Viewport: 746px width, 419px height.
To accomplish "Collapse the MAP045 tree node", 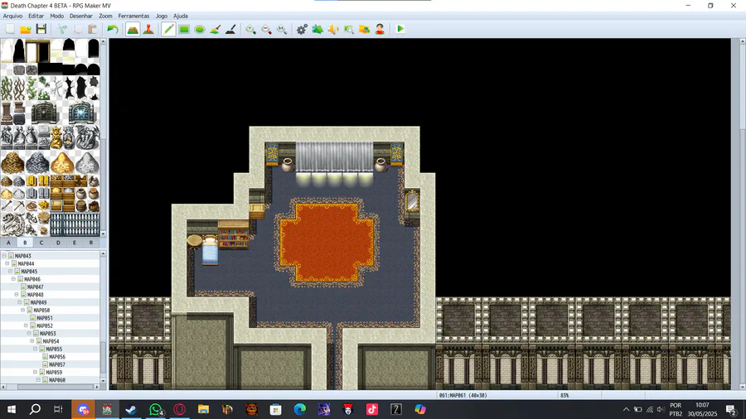I will (11, 272).
